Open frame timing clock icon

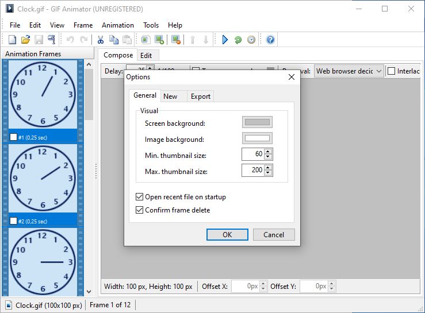(251, 40)
